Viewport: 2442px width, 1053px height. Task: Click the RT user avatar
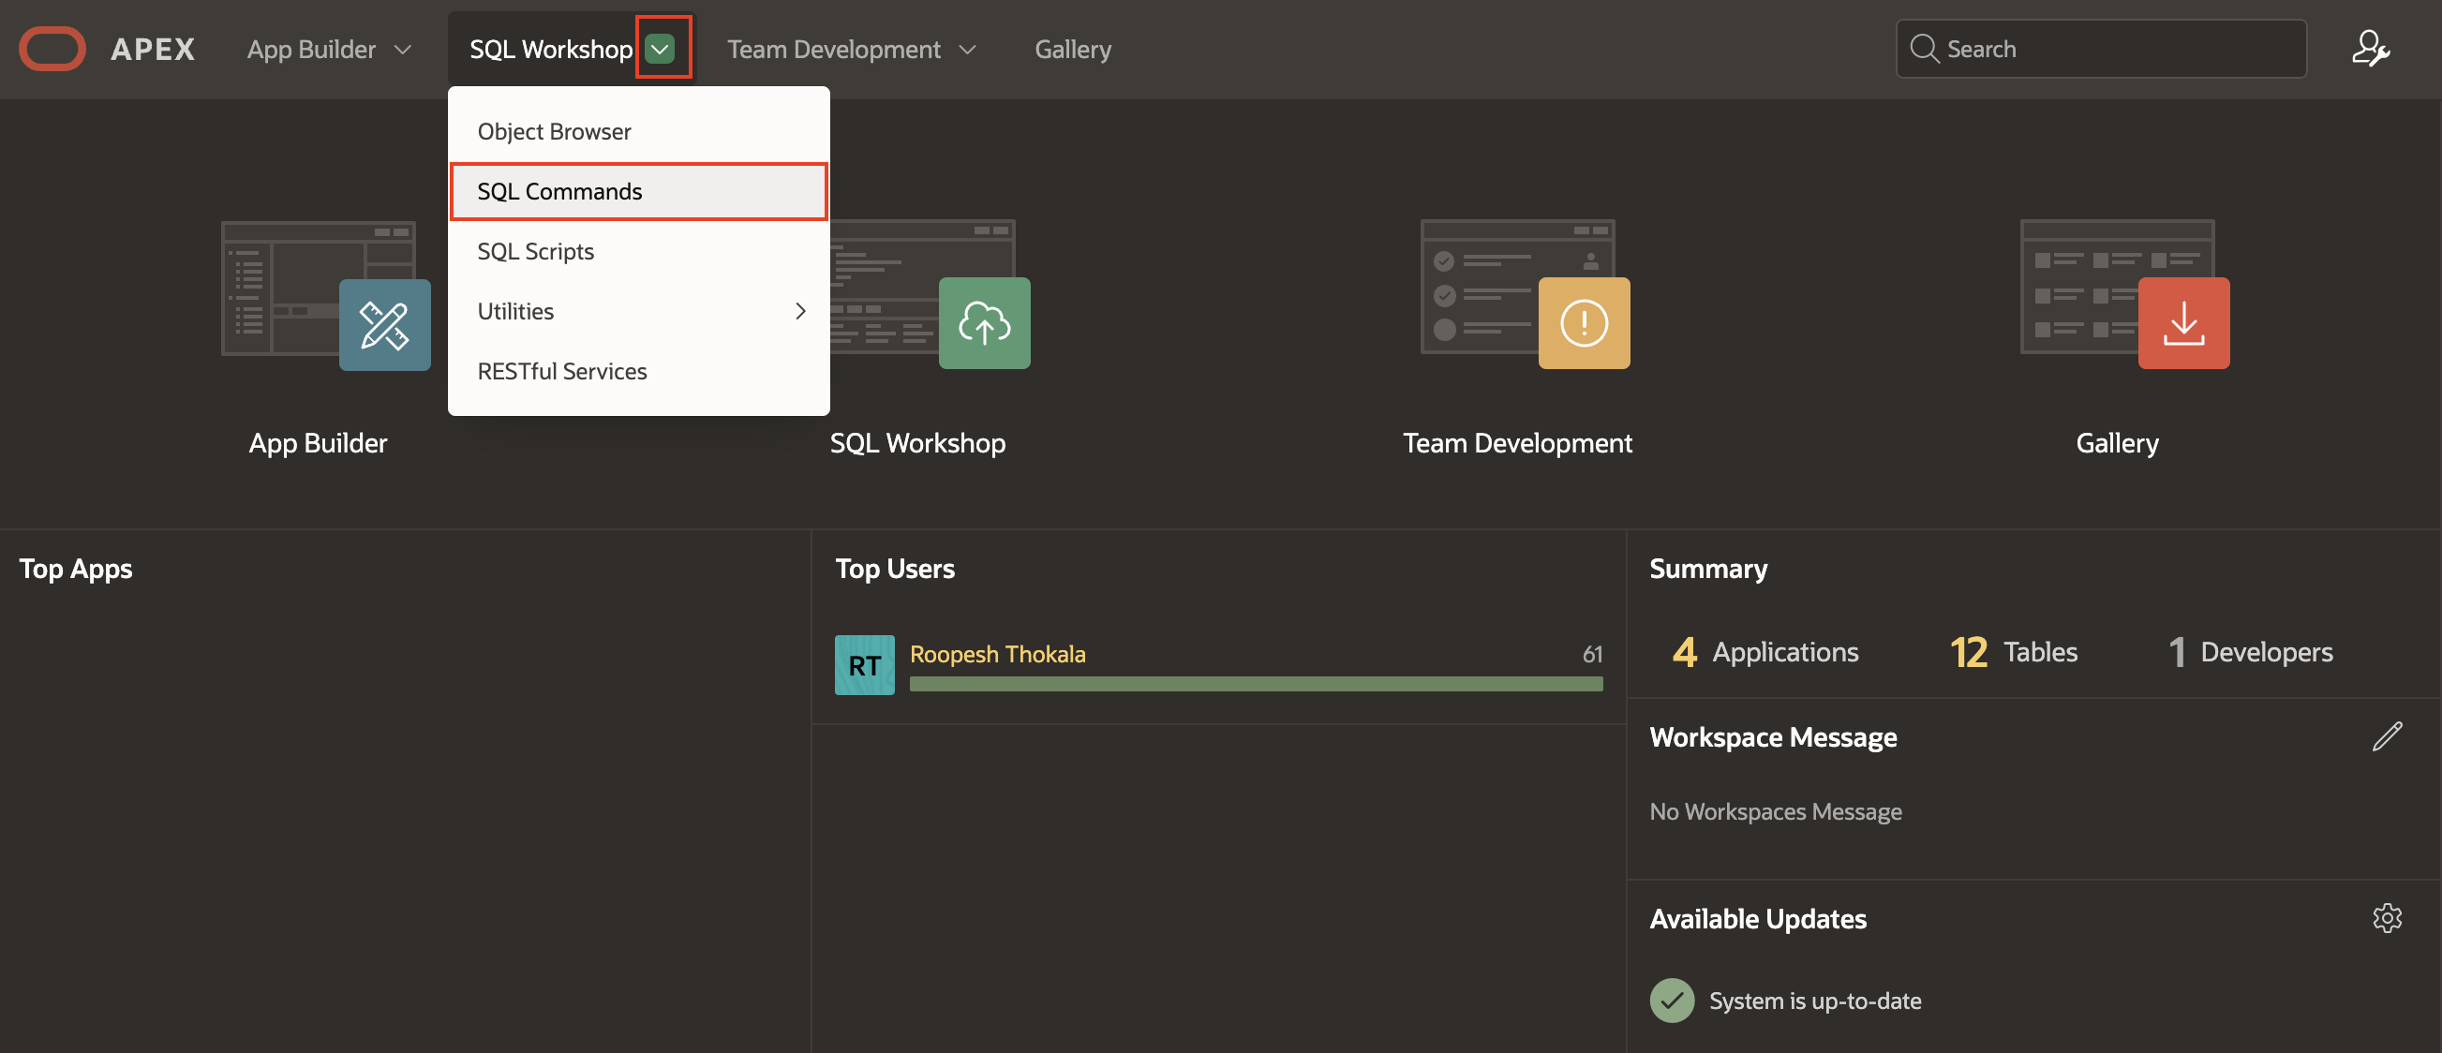[x=864, y=664]
